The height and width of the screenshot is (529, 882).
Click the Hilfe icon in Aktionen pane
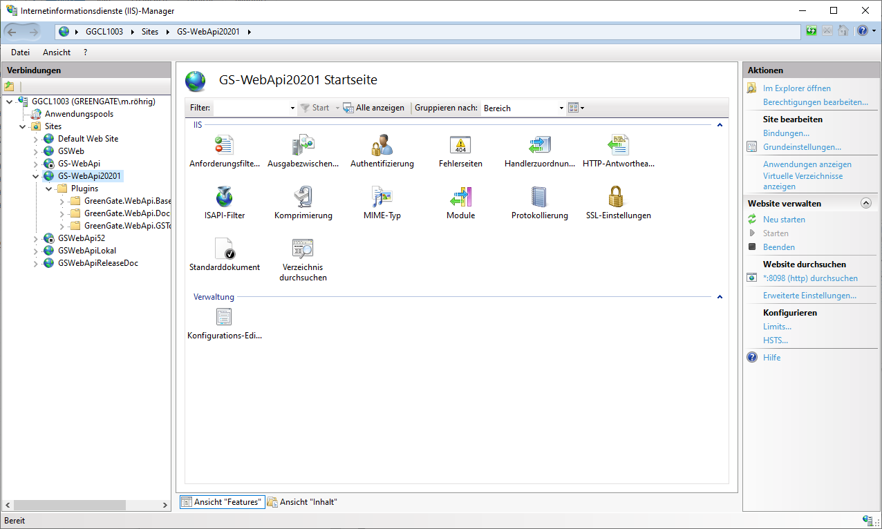click(x=752, y=358)
